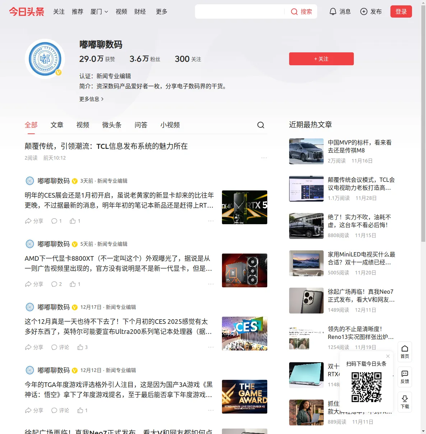The image size is (426, 434).
Task: Share the AMD 8800XT post
Action: point(34,284)
